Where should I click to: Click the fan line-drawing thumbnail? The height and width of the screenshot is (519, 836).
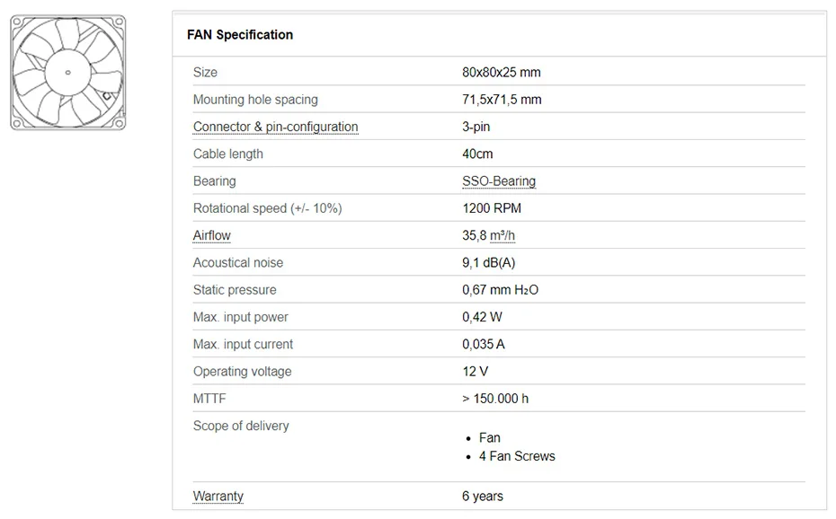(68, 72)
